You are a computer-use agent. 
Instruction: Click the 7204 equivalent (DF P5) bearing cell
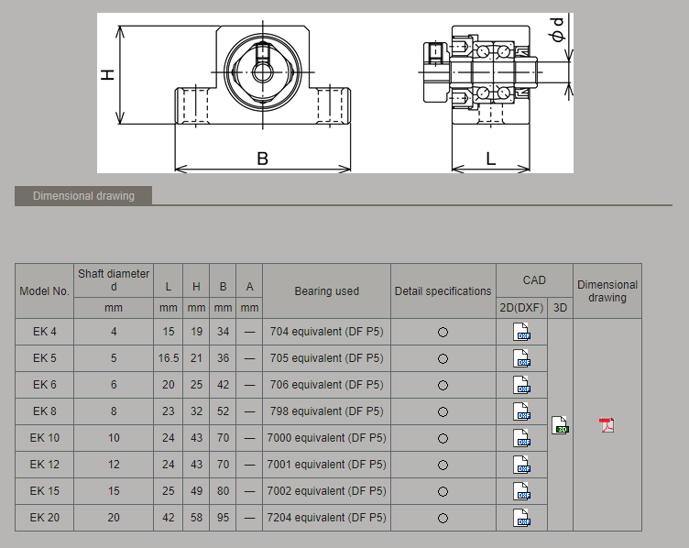click(x=326, y=518)
